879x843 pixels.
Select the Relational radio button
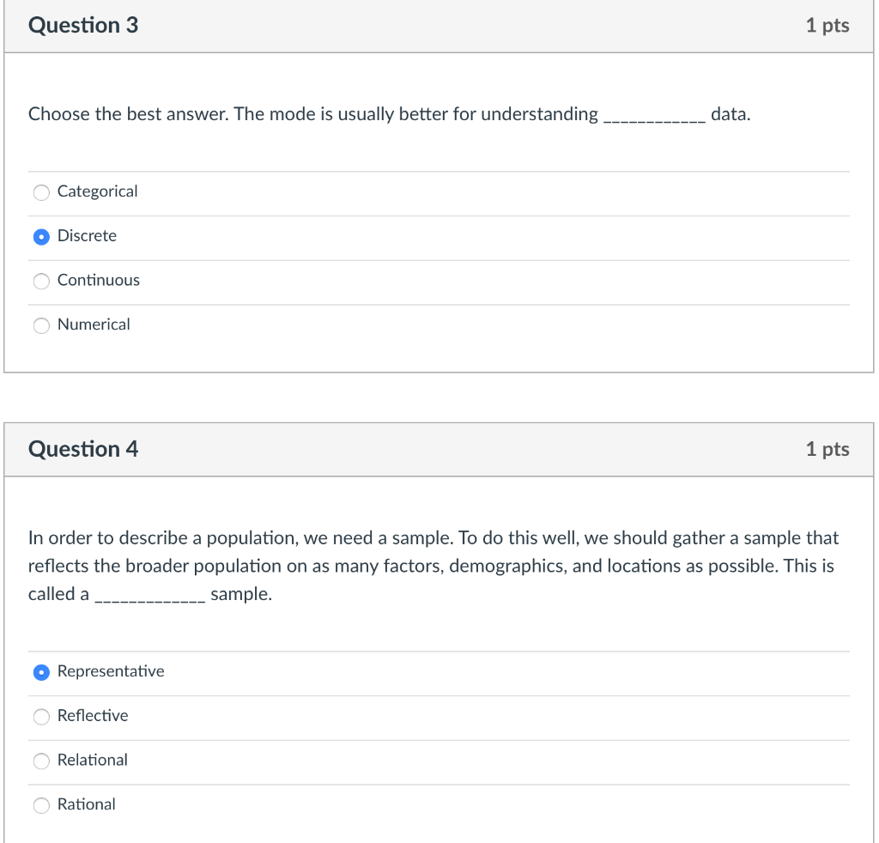[x=41, y=761]
